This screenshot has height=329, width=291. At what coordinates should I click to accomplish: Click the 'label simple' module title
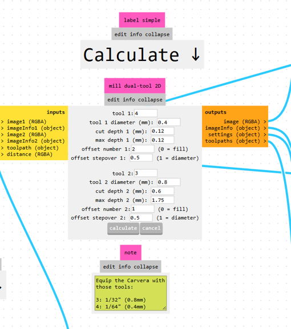point(142,20)
